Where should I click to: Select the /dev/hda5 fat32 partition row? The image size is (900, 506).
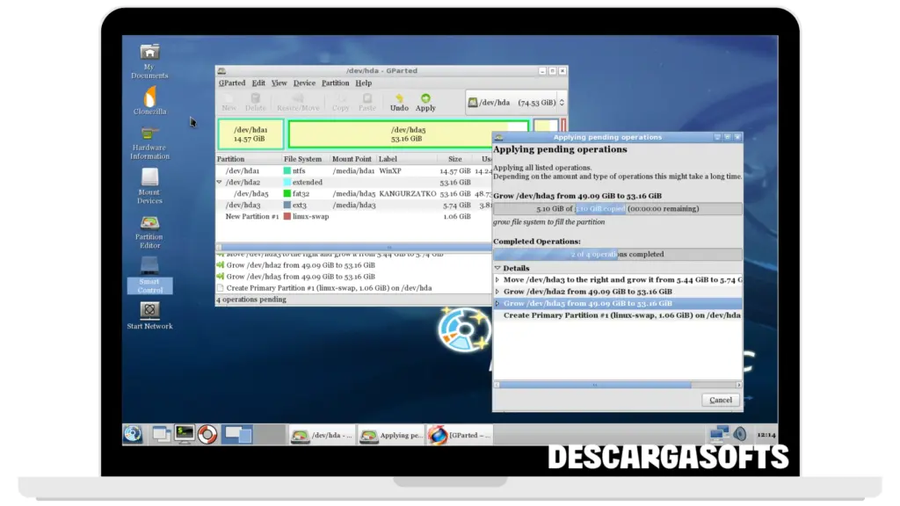point(354,194)
